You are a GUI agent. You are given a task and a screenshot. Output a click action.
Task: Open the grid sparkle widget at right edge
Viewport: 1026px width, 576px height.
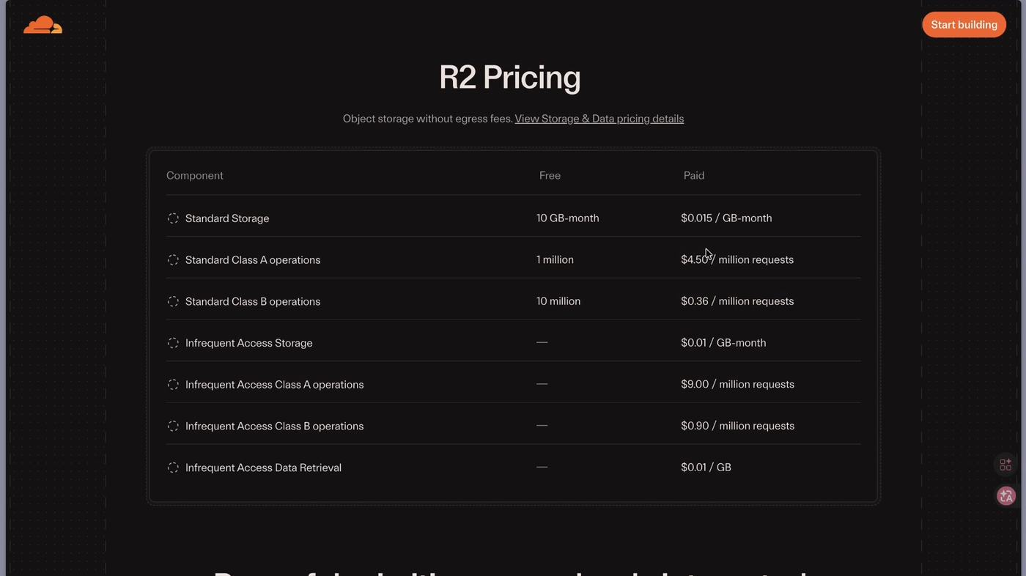tap(1005, 465)
